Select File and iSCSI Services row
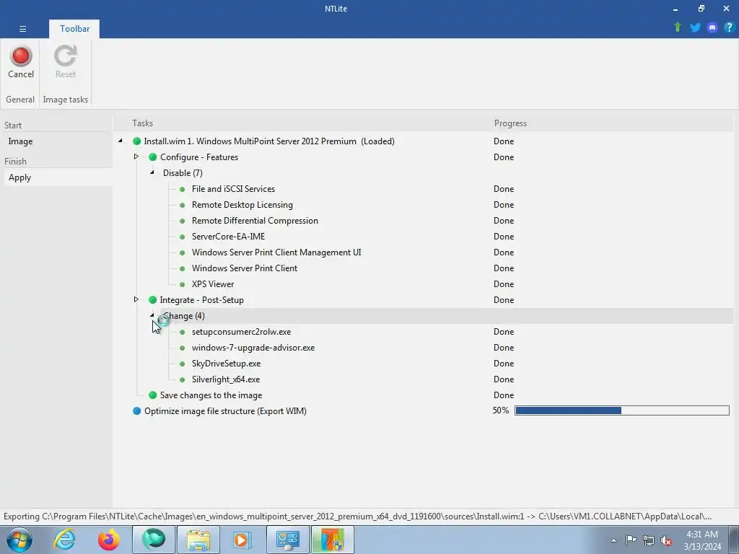 (233, 189)
